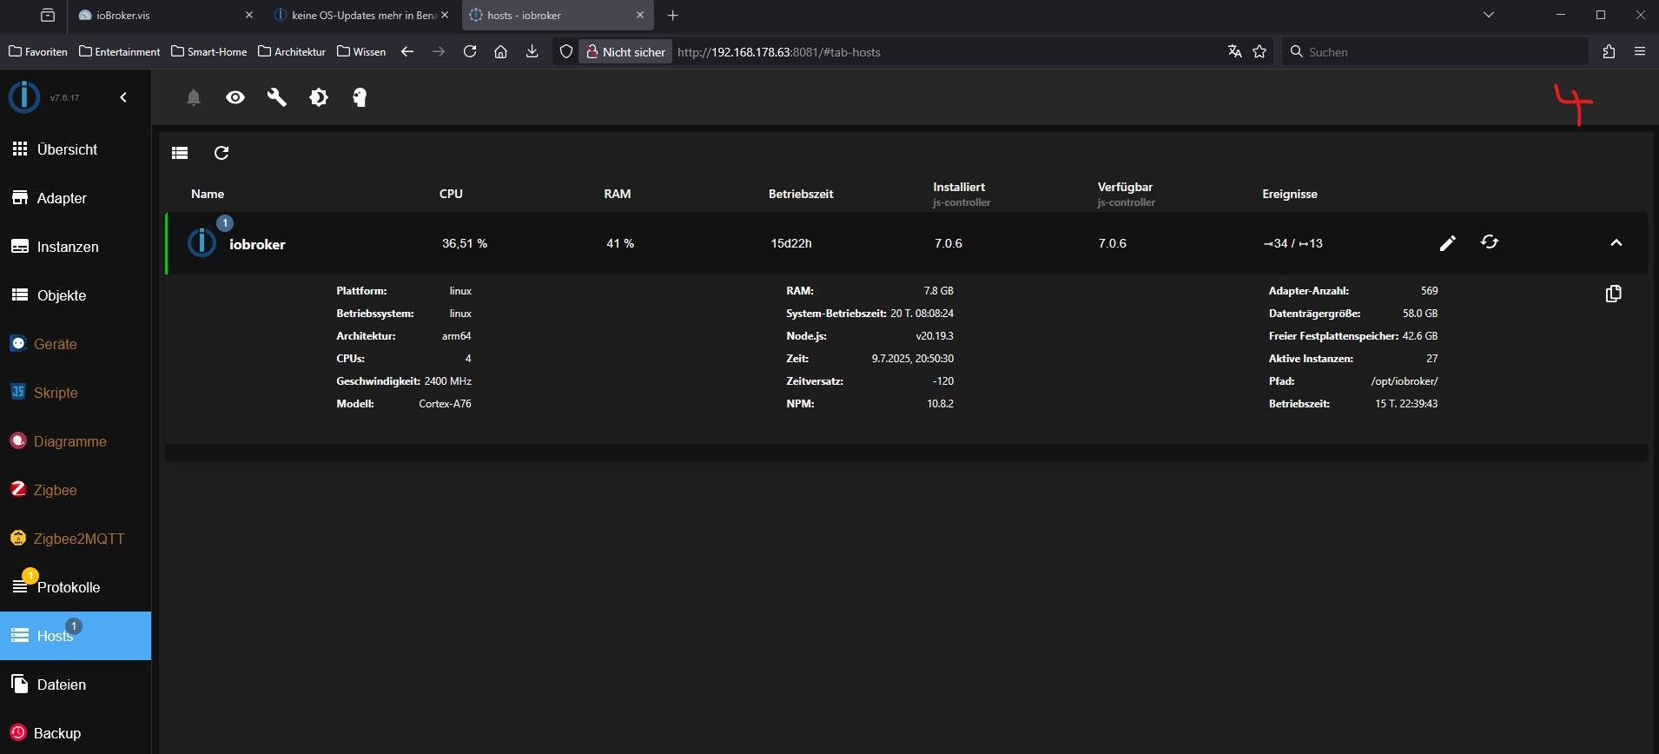Click the Node.js version v20.19.3
Viewport: 1659px width, 754px height.
click(x=935, y=335)
